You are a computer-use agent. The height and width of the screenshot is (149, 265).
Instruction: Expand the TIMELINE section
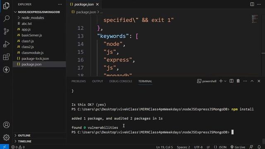(x=24, y=141)
